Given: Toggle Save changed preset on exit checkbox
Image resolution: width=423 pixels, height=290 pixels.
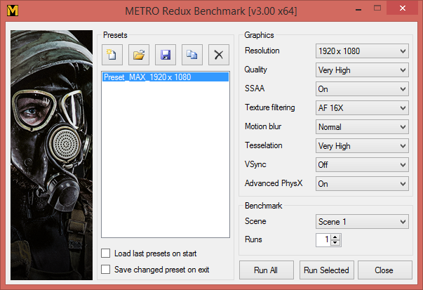Looking at the screenshot, I should click(x=105, y=269).
